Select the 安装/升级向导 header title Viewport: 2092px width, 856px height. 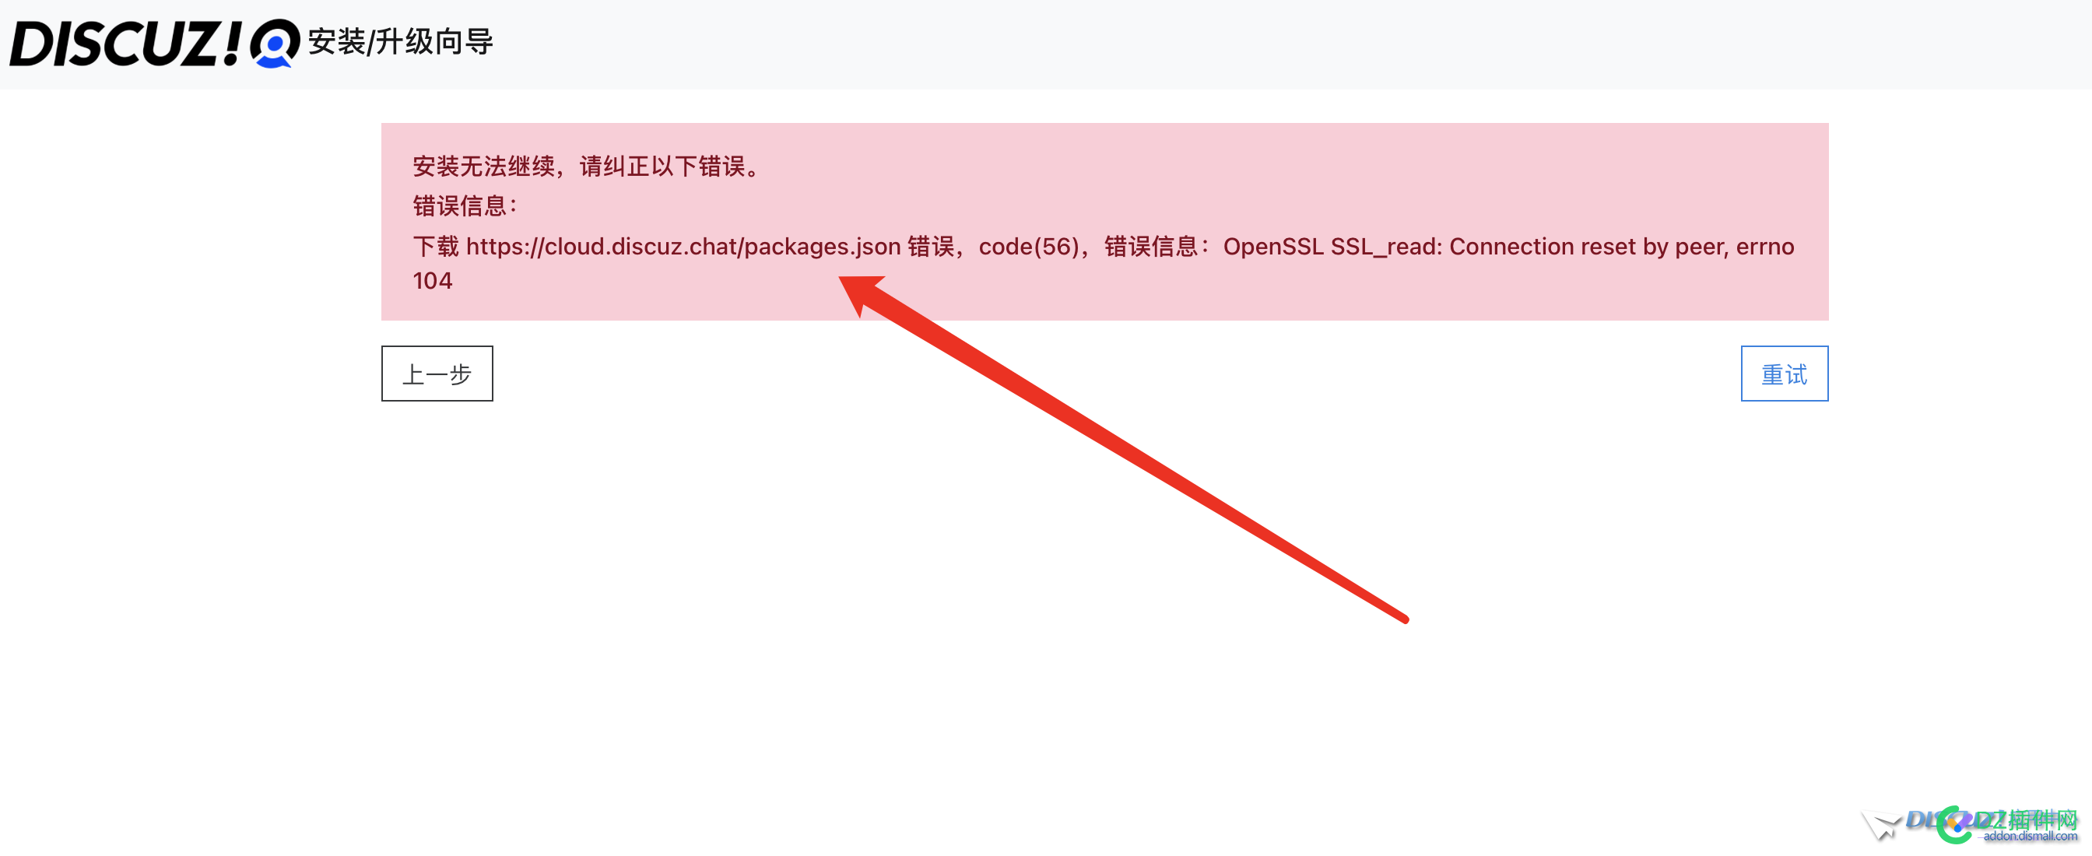pos(400,41)
